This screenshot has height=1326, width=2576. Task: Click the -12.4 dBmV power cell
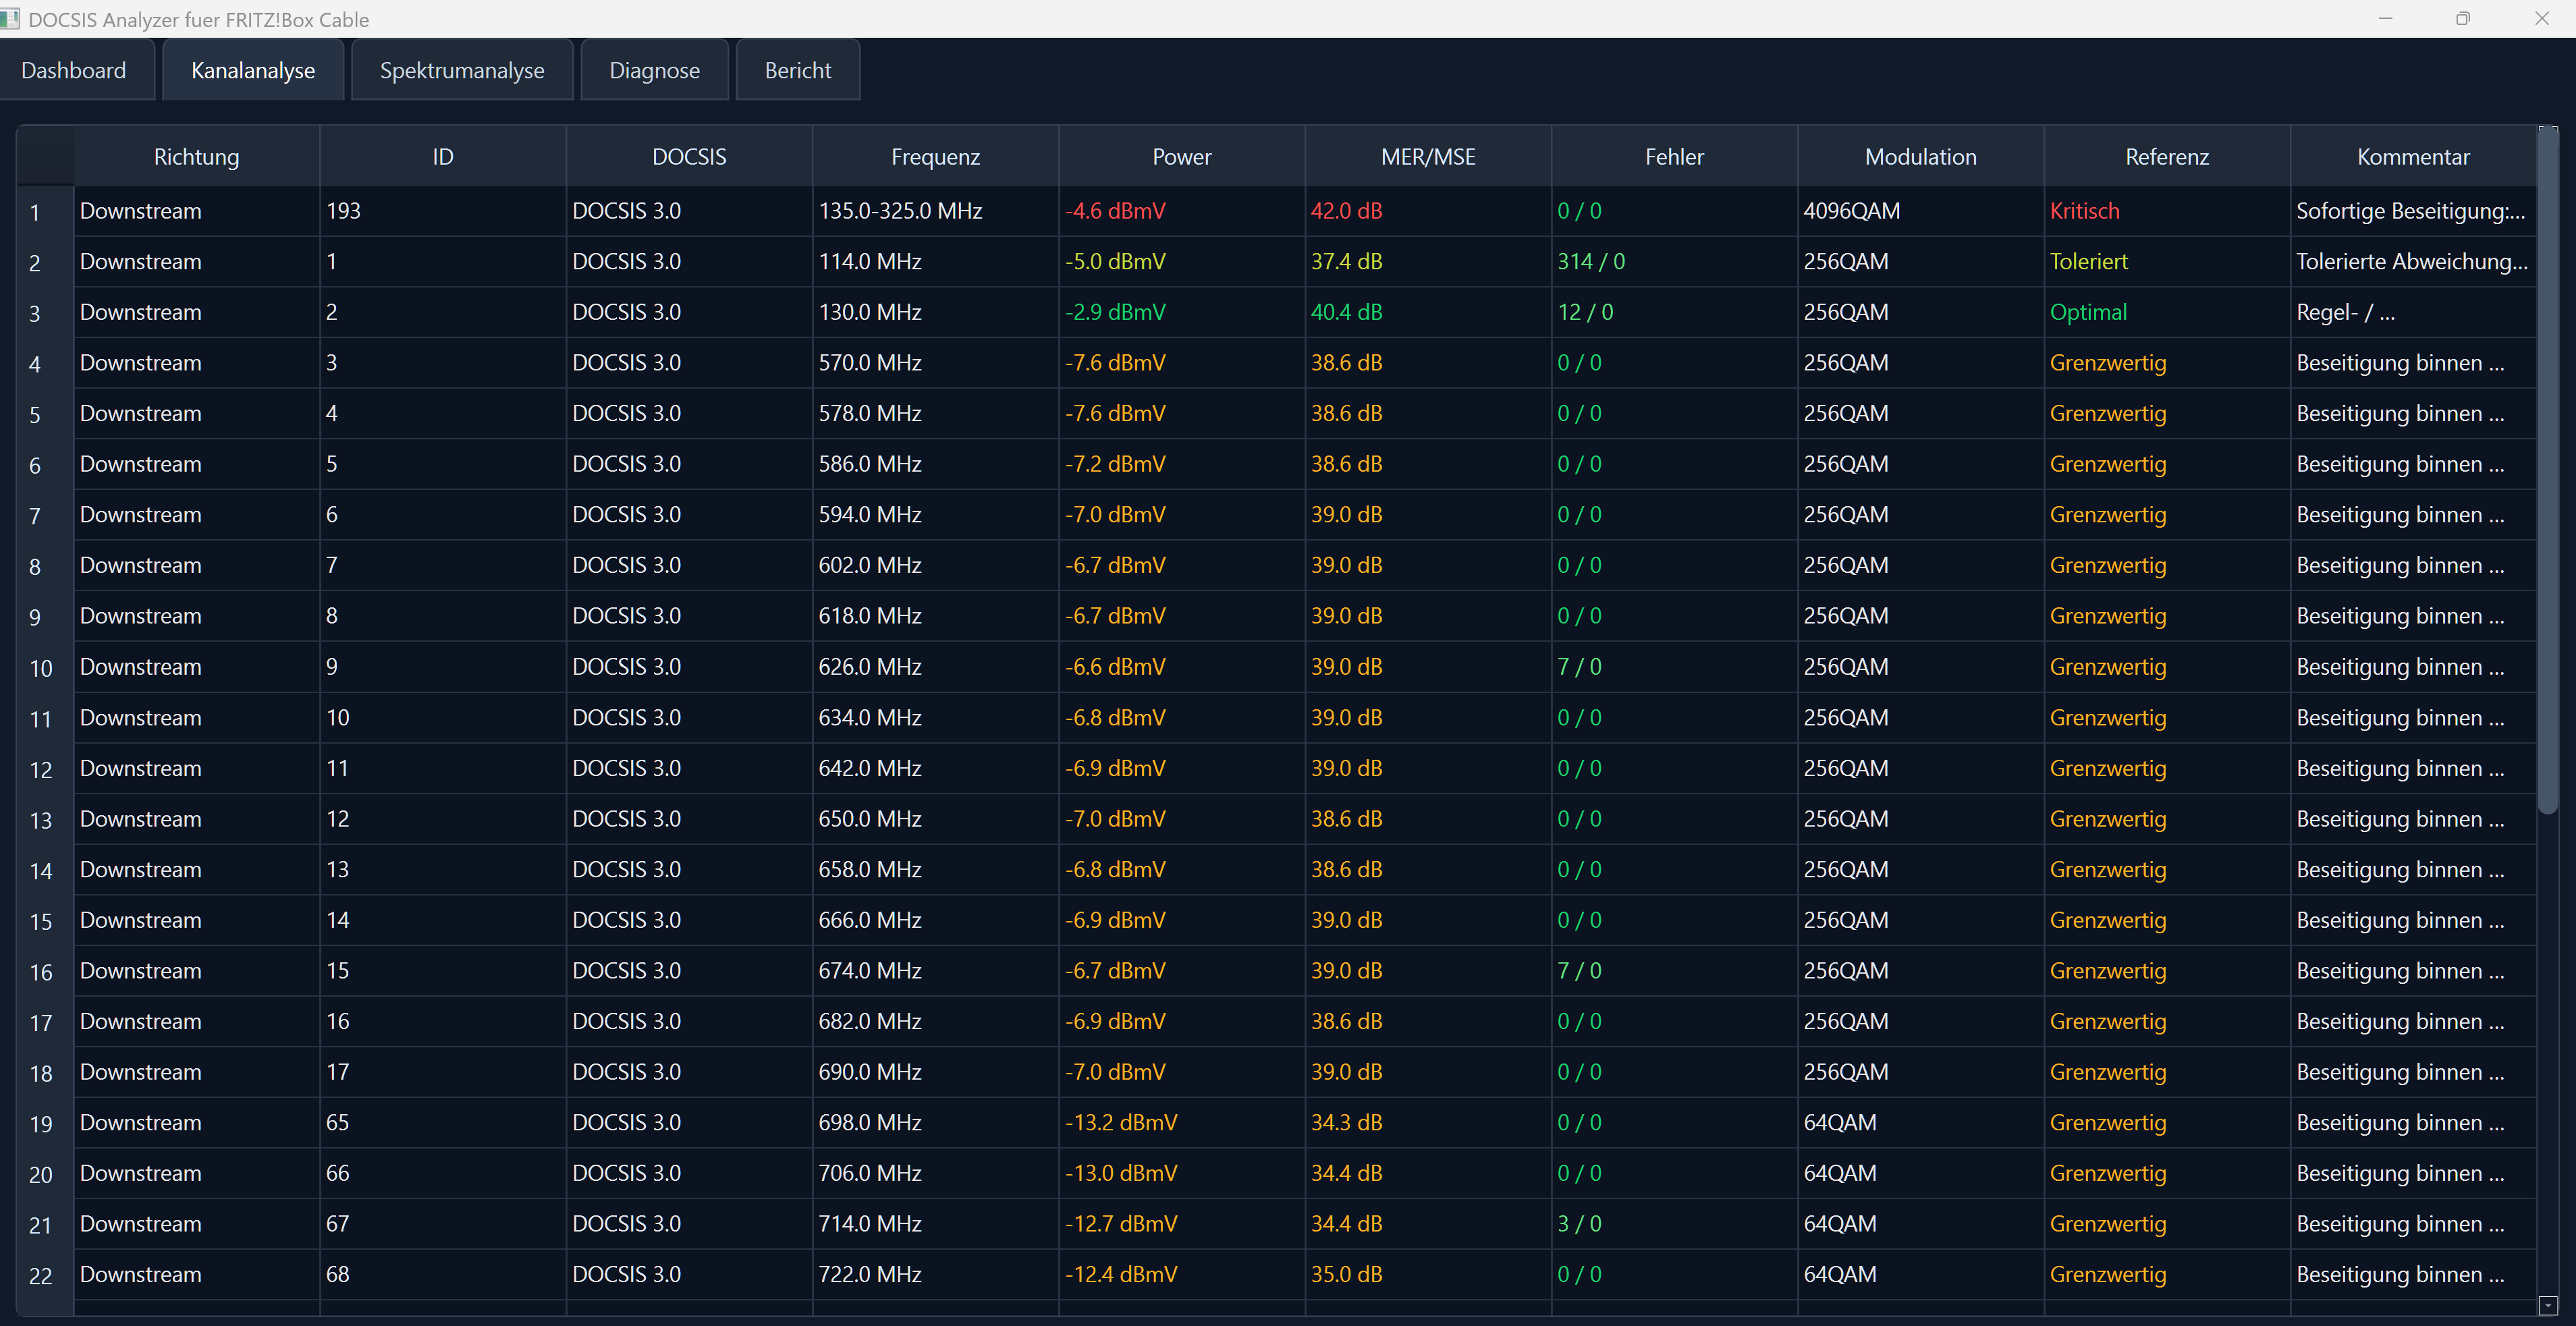click(1182, 1275)
